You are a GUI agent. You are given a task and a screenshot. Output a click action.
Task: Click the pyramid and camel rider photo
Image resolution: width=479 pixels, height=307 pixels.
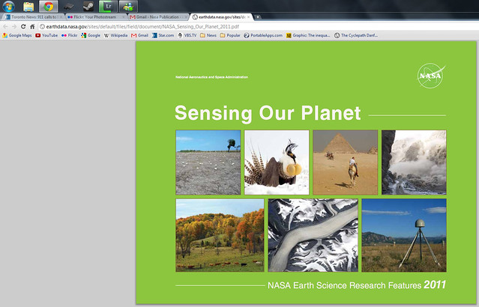(346, 162)
